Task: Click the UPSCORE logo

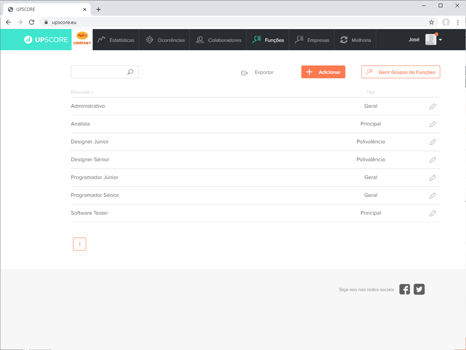Action: [46, 40]
